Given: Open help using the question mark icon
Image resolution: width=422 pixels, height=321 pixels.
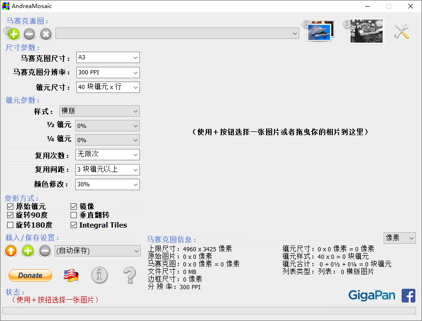Looking at the screenshot, I should click(129, 275).
